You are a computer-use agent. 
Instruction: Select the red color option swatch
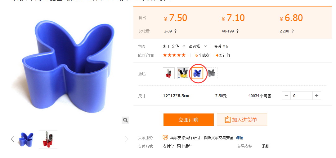[169, 73]
